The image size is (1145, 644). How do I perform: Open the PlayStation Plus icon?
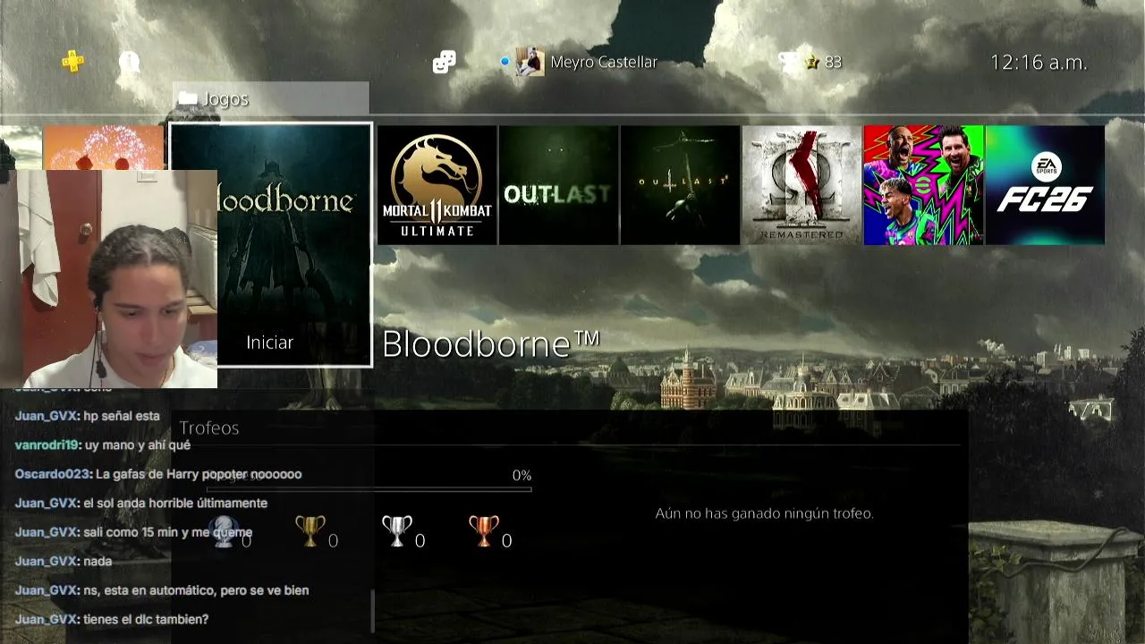(72, 61)
